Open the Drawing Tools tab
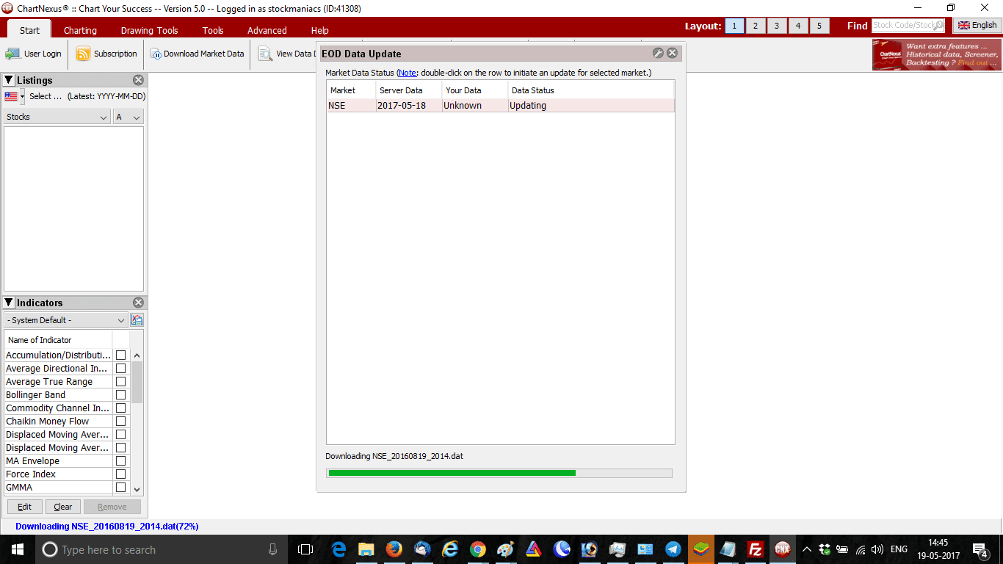Viewport: 1003px width, 564px height. click(149, 30)
